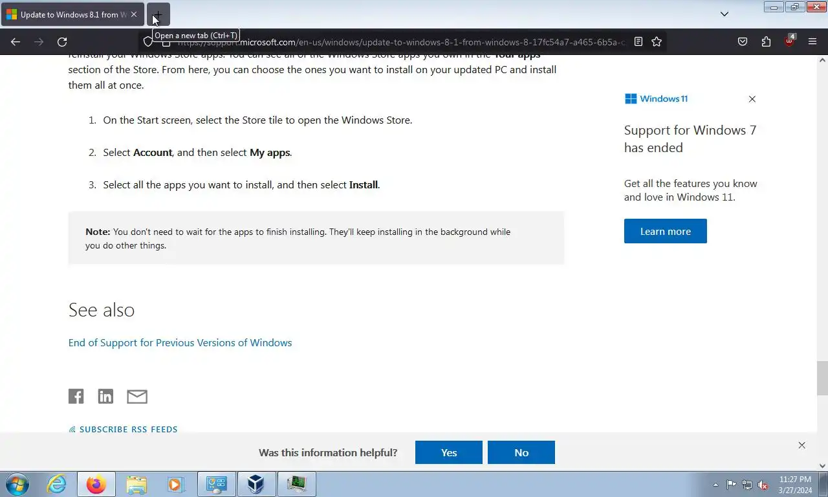
Task: Open the Windows Start menu
Action: click(17, 484)
